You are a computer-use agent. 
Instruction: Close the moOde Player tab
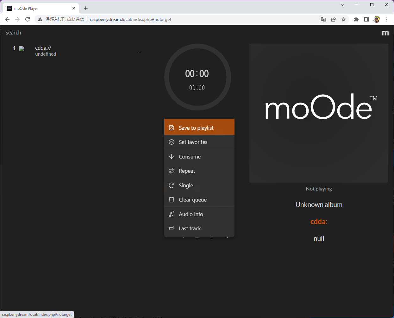coord(74,8)
